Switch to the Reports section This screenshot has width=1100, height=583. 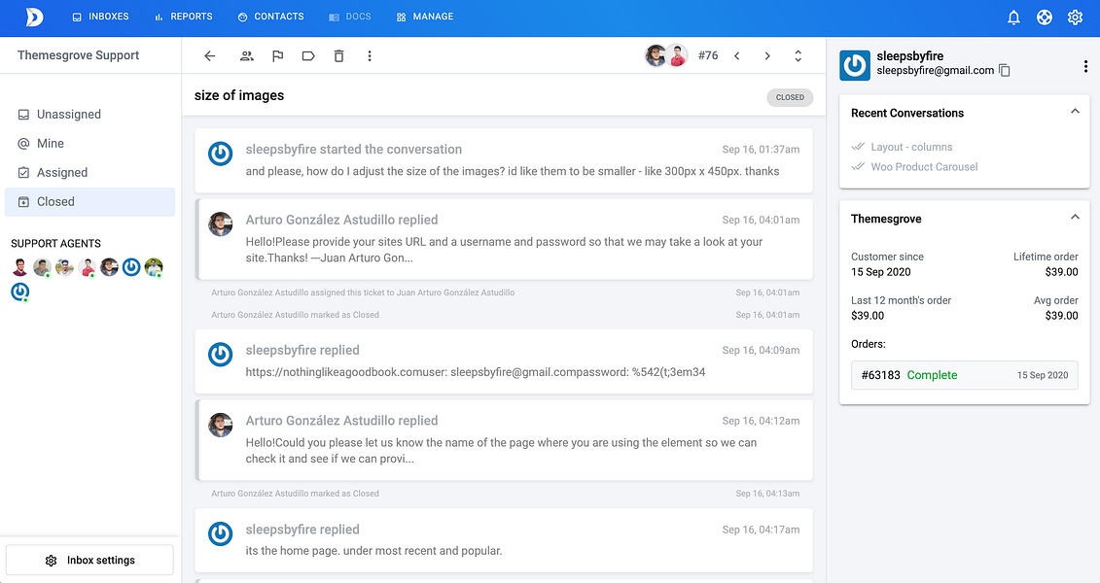(183, 17)
